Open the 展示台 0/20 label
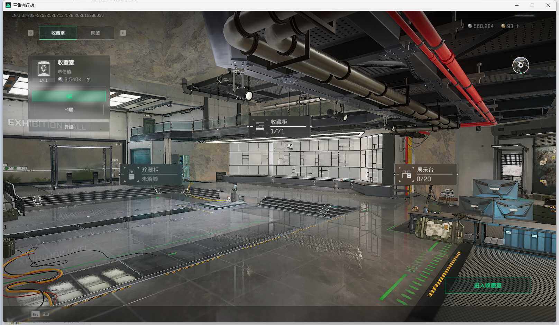Viewport: 559px width, 325px height. pos(426,174)
